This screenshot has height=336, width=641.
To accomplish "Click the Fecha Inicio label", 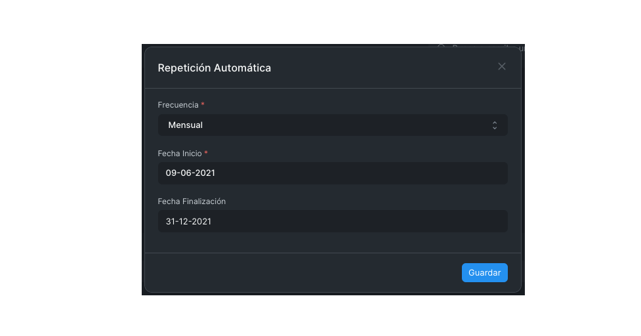I will point(180,153).
